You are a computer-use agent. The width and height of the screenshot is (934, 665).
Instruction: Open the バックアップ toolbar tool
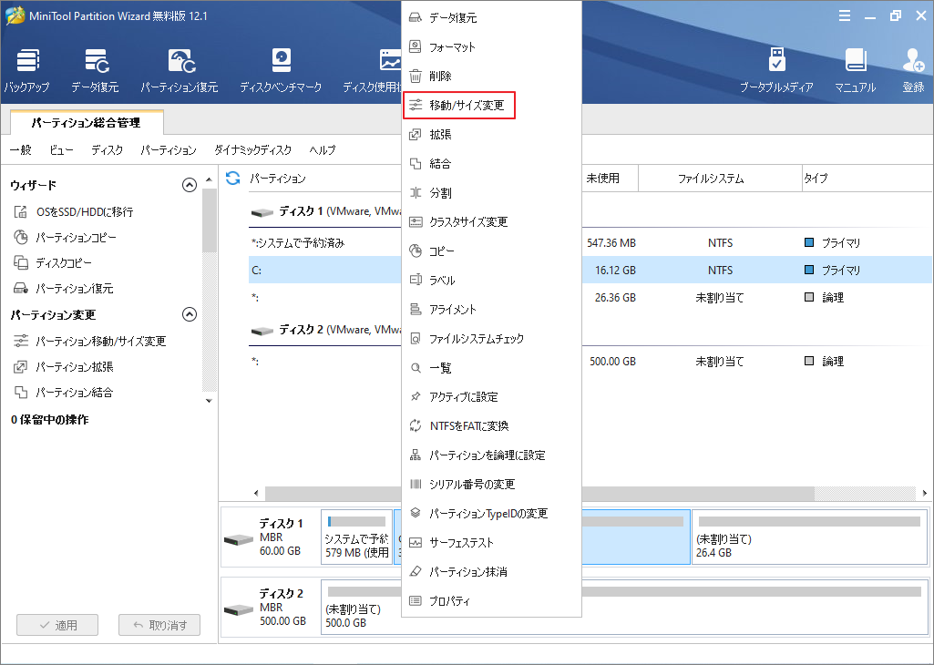pos(26,70)
